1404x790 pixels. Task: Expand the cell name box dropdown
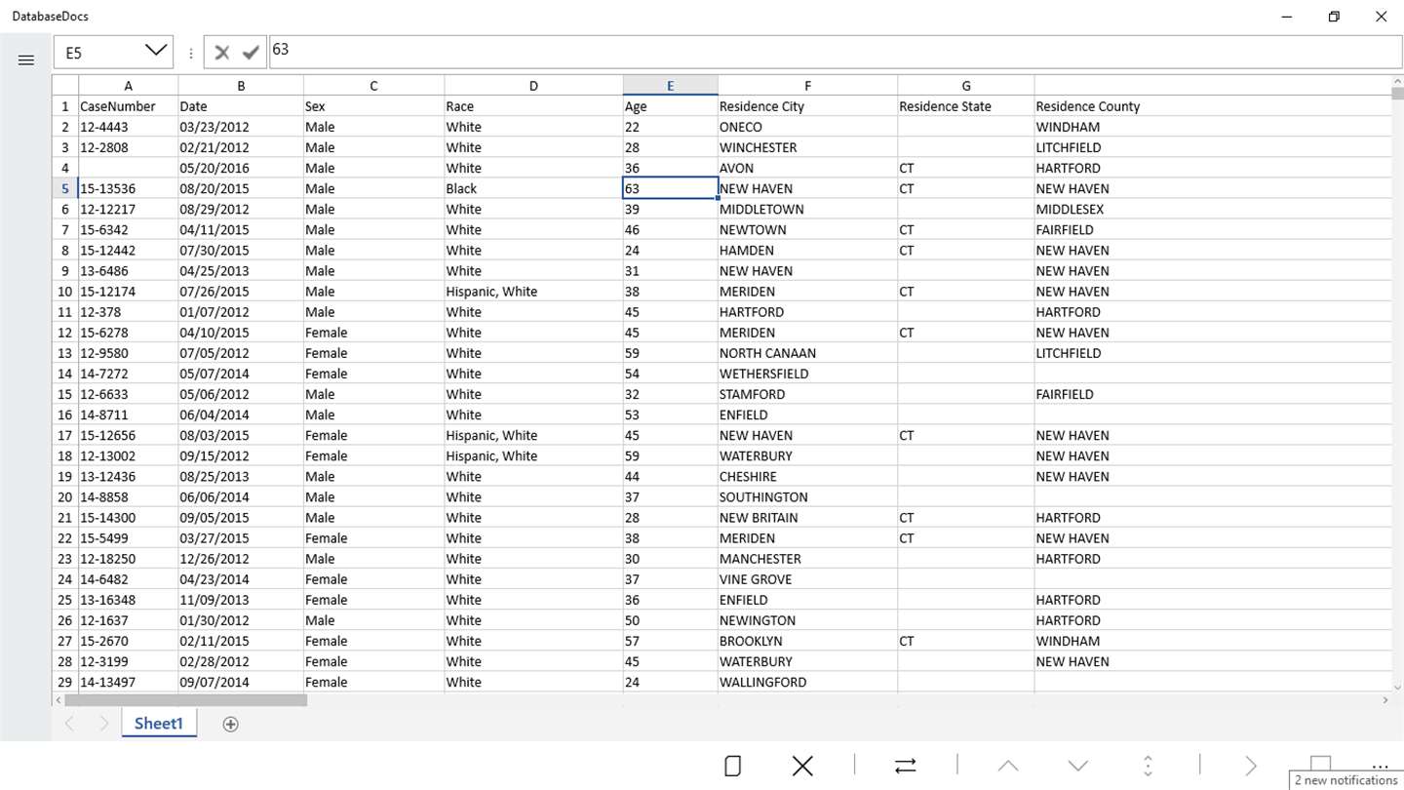(155, 51)
